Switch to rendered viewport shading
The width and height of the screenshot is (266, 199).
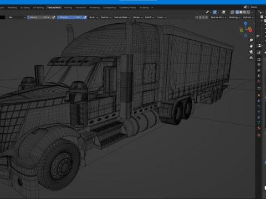tap(248, 12)
